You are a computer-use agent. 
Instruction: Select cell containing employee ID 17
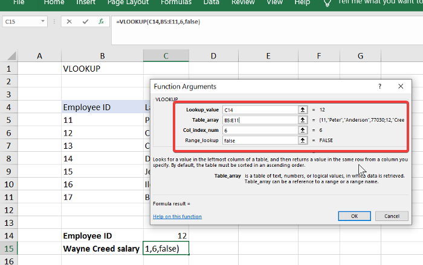coord(102,198)
